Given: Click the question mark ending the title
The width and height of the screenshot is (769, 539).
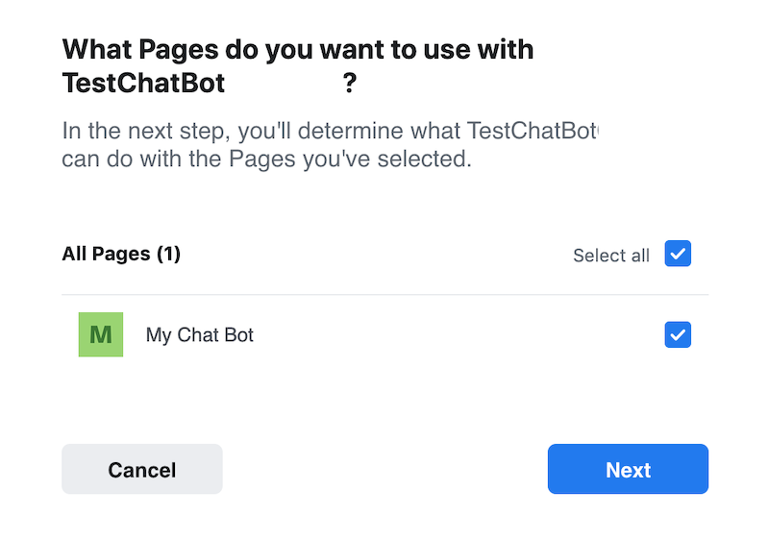Looking at the screenshot, I should tap(350, 83).
